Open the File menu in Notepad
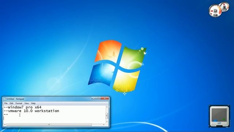Image resolution: width=234 pixels, height=132 pixels. pos(6,103)
